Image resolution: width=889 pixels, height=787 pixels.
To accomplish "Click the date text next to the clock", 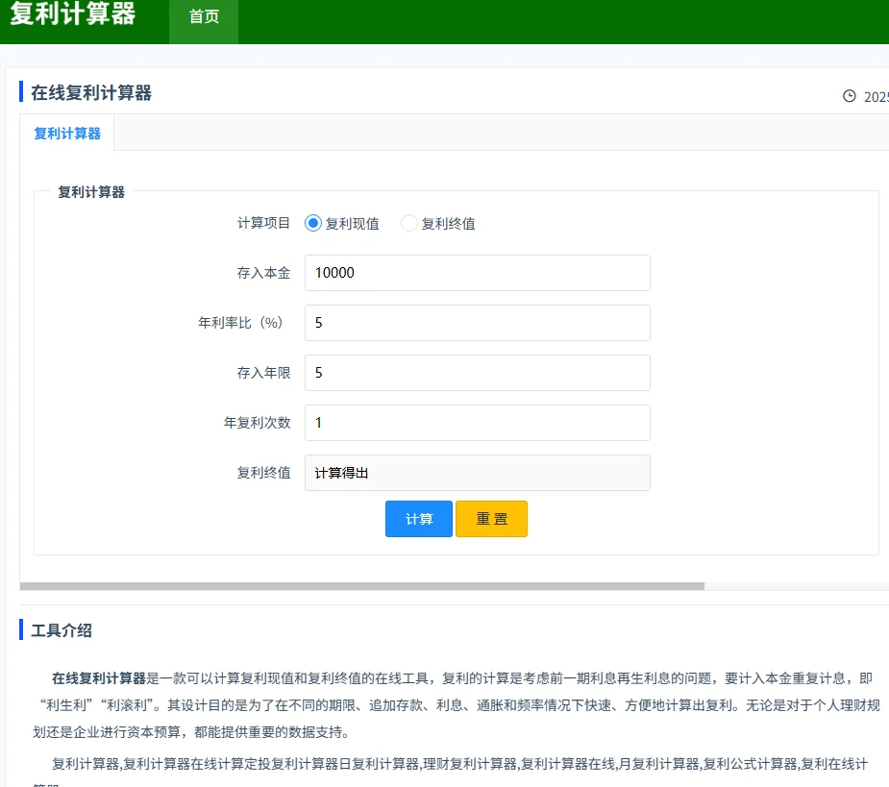I will (x=876, y=96).
